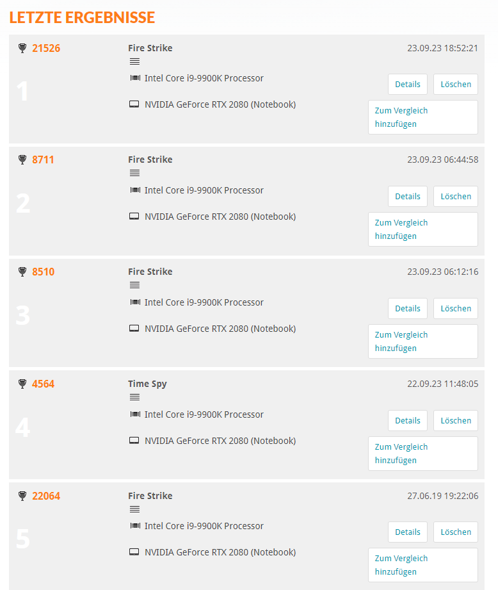This screenshot has height=590, width=498.
Task: Click the trophy icon next to score 21526
Action: tap(22, 48)
